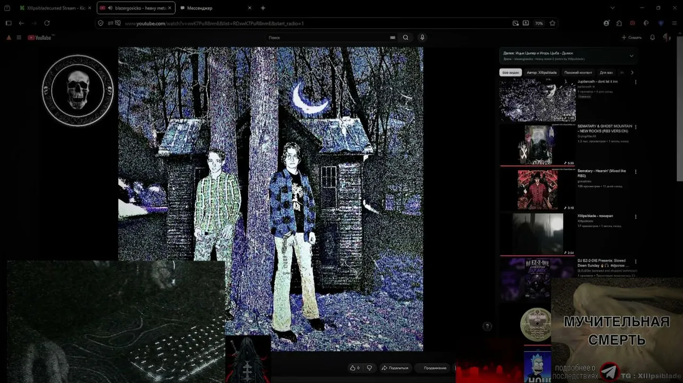Mute the tab via its speaker icon

[110, 8]
